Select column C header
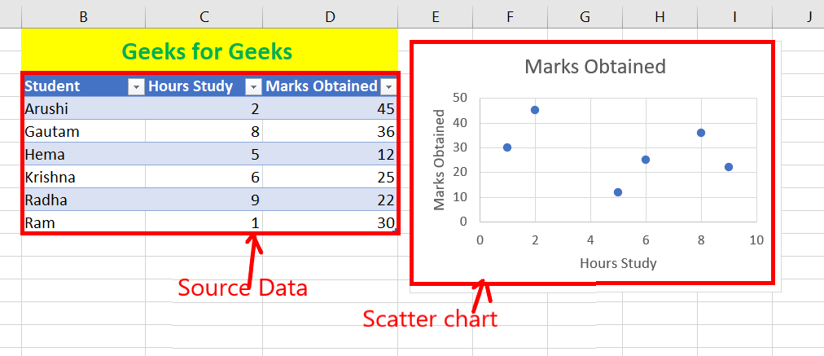Image resolution: width=824 pixels, height=356 pixels. coord(204,17)
